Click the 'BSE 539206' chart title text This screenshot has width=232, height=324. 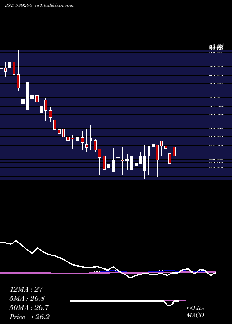click(x=19, y=6)
